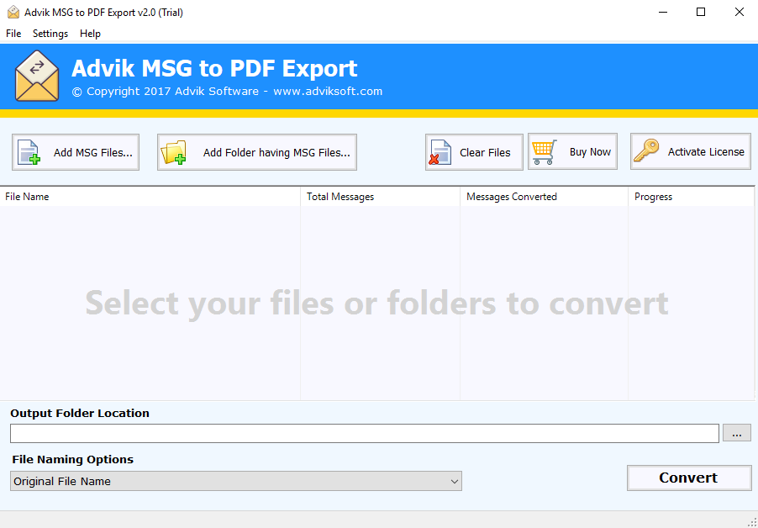Click the Messages Converted column header
The width and height of the screenshot is (758, 528).
(544, 197)
